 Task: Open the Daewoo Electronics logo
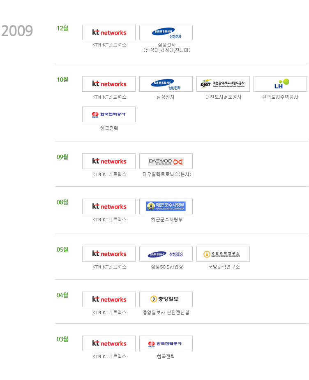click(x=166, y=161)
